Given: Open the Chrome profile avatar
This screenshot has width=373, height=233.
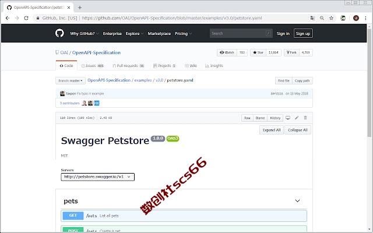Looking at the screenshot, I should 356,18.
